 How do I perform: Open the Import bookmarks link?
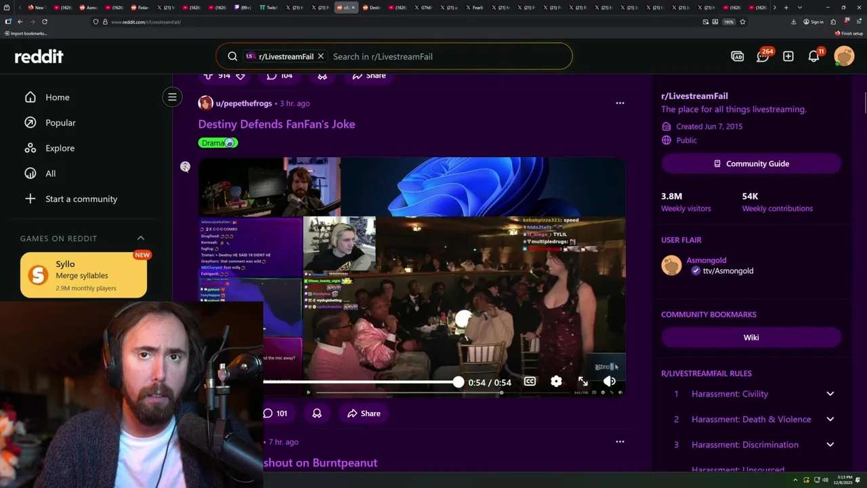[25, 33]
